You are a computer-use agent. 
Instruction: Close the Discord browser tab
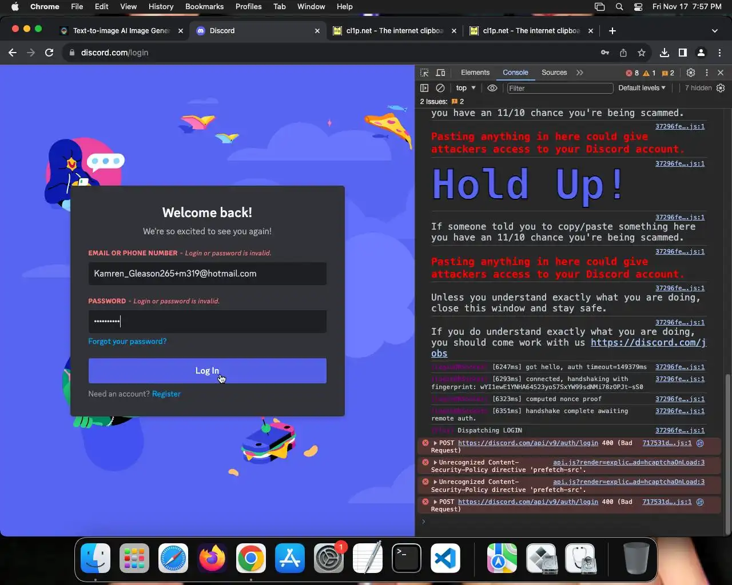coord(317,31)
